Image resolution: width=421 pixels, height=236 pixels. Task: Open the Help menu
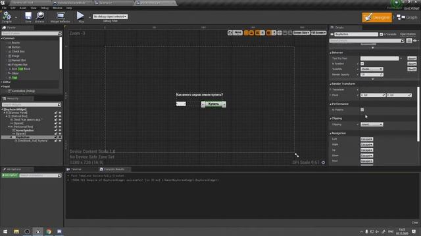(x=69, y=8)
